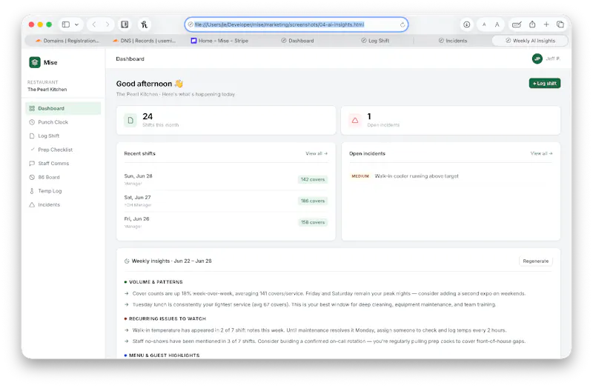The image size is (593, 388).
Task: Open Temp Log in the sidebar
Action: click(63, 191)
